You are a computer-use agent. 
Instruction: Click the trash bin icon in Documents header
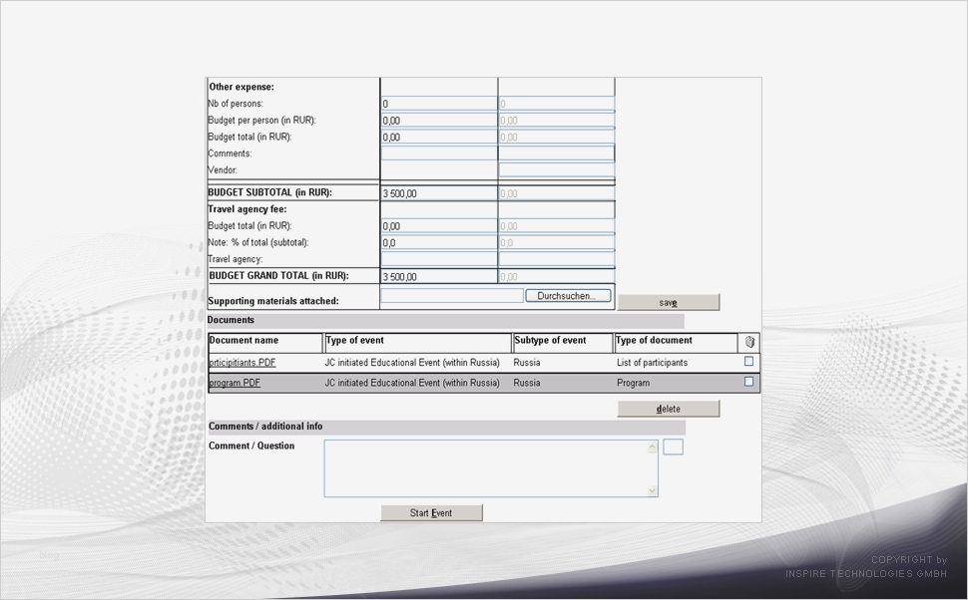point(749,342)
